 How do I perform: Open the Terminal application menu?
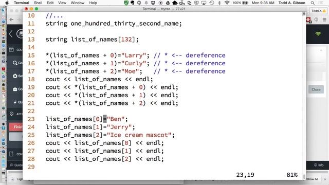(x=22, y=3)
